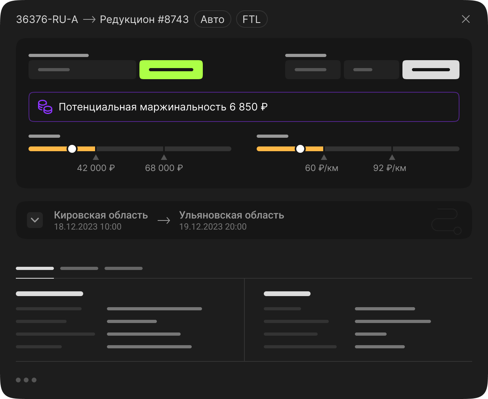
Task: Click the FTL tag chip
Action: pos(252,19)
